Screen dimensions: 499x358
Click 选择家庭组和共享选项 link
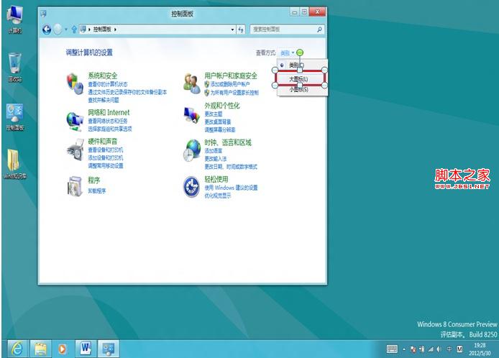pyautogui.click(x=110, y=129)
